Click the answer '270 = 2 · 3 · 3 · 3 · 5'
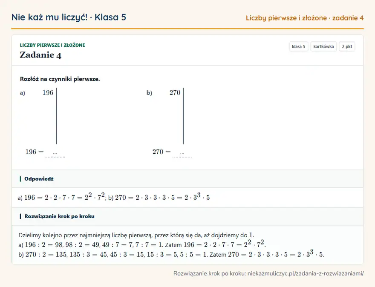Screen dimensions: 375x287 [x=145, y=198]
